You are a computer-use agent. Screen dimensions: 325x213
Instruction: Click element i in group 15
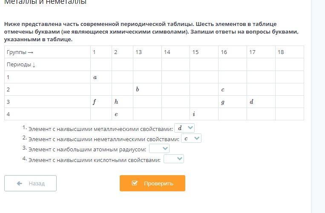[x=194, y=114]
